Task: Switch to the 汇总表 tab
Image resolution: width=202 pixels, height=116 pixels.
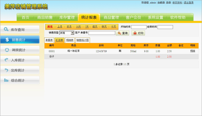Action: (59, 40)
